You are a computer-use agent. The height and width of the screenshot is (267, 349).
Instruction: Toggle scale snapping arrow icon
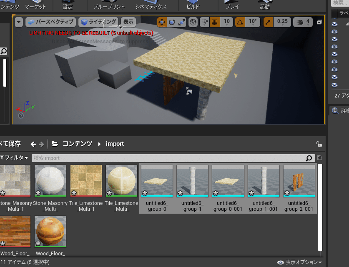(268, 22)
